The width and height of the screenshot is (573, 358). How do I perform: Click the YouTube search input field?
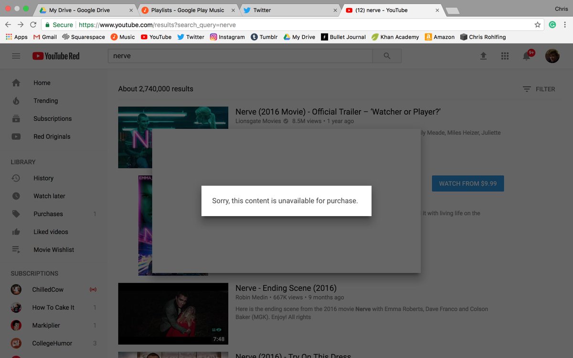pos(240,56)
